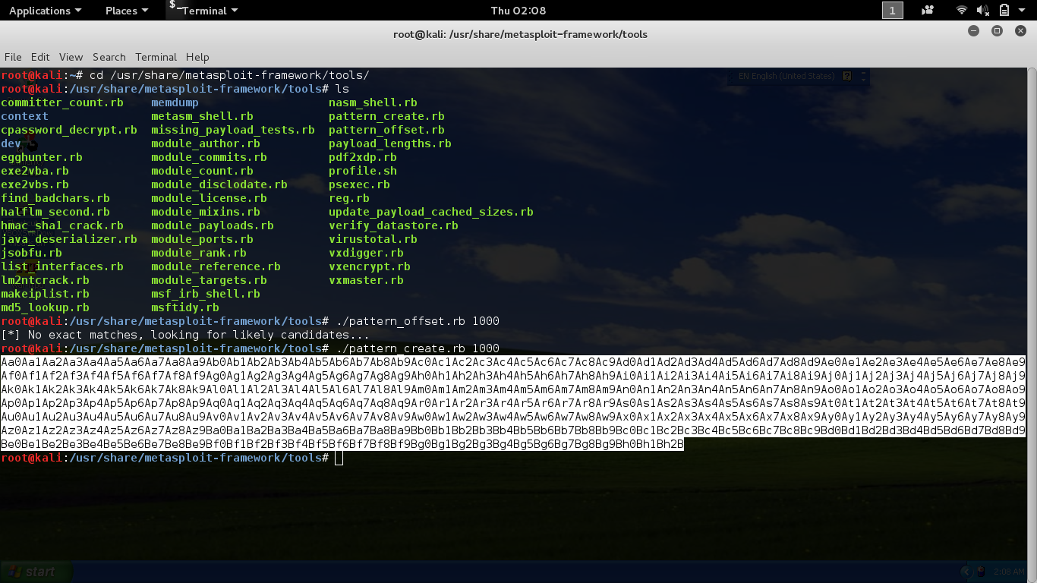This screenshot has height=583, width=1037.
Task: Click the "No exact matches" output line
Action: click(x=185, y=335)
